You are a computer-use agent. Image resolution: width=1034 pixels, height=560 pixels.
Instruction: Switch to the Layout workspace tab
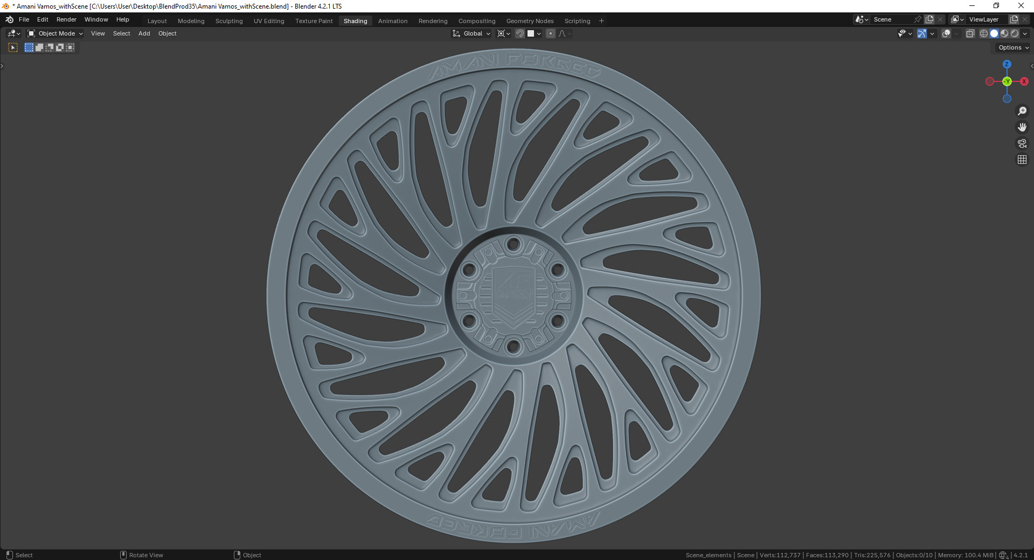coord(157,21)
